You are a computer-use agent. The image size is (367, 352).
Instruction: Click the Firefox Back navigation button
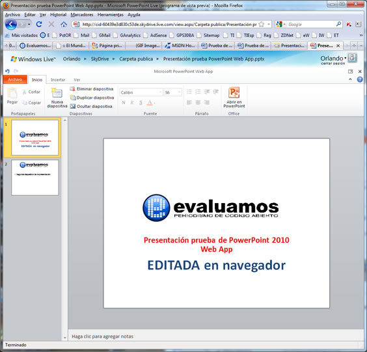[11, 24]
